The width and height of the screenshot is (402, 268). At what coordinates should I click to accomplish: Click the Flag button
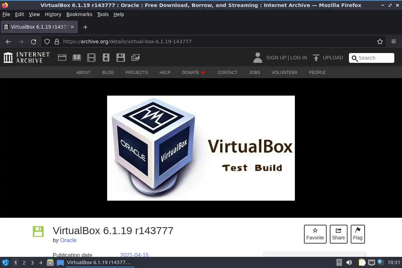click(358, 234)
